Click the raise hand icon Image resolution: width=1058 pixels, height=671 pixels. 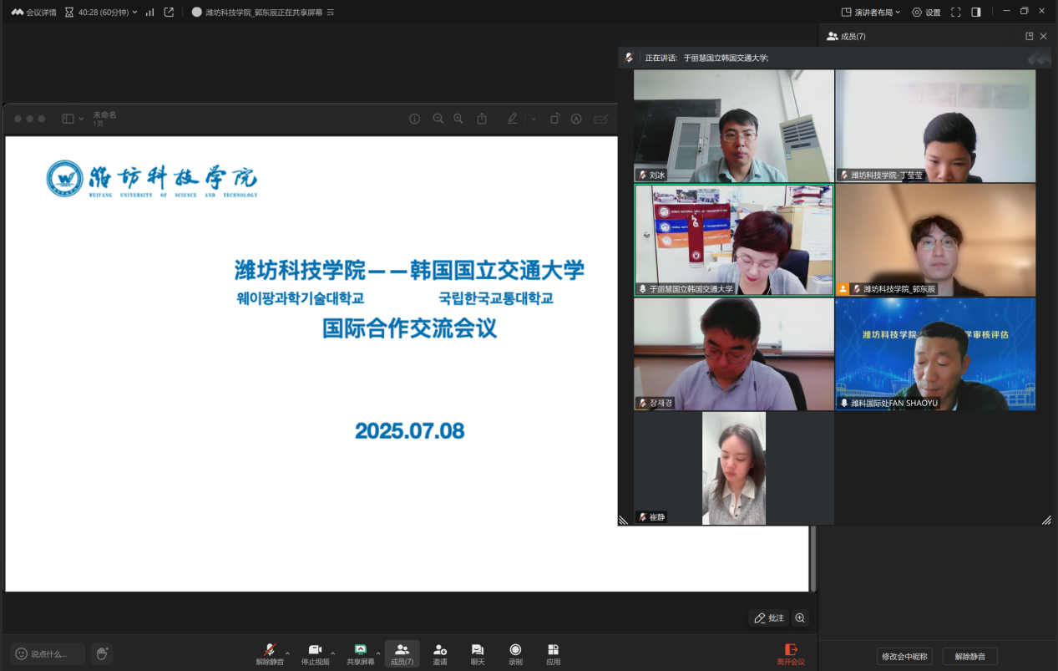(x=101, y=653)
